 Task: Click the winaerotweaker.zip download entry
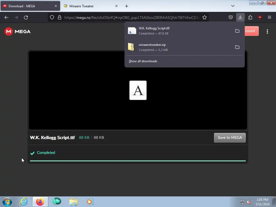[x=184, y=47]
